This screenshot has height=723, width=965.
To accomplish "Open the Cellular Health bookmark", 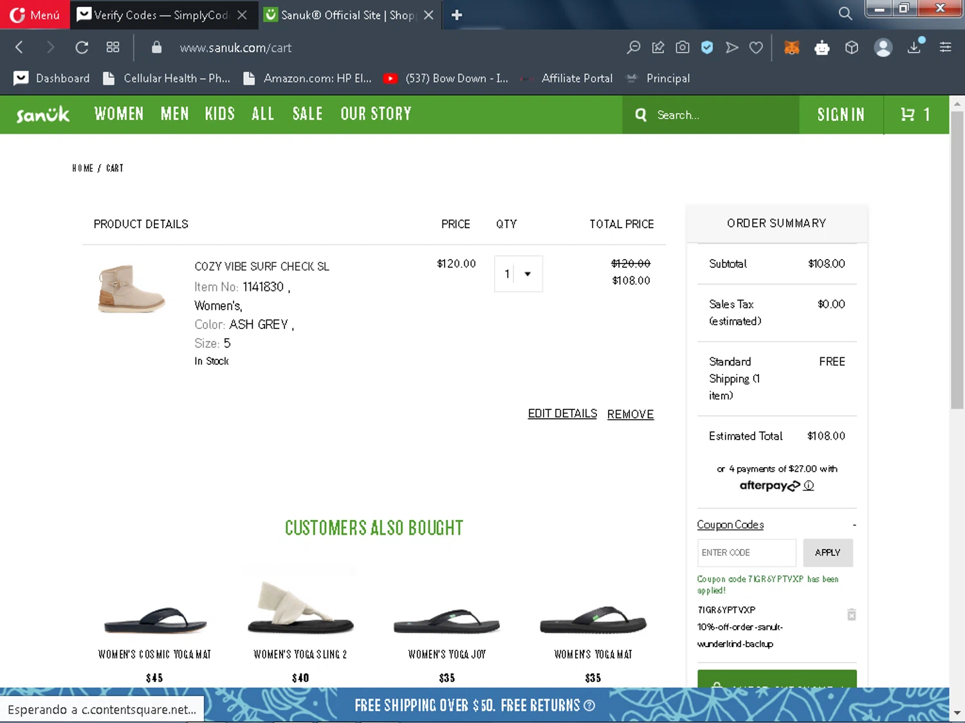I will pyautogui.click(x=166, y=78).
